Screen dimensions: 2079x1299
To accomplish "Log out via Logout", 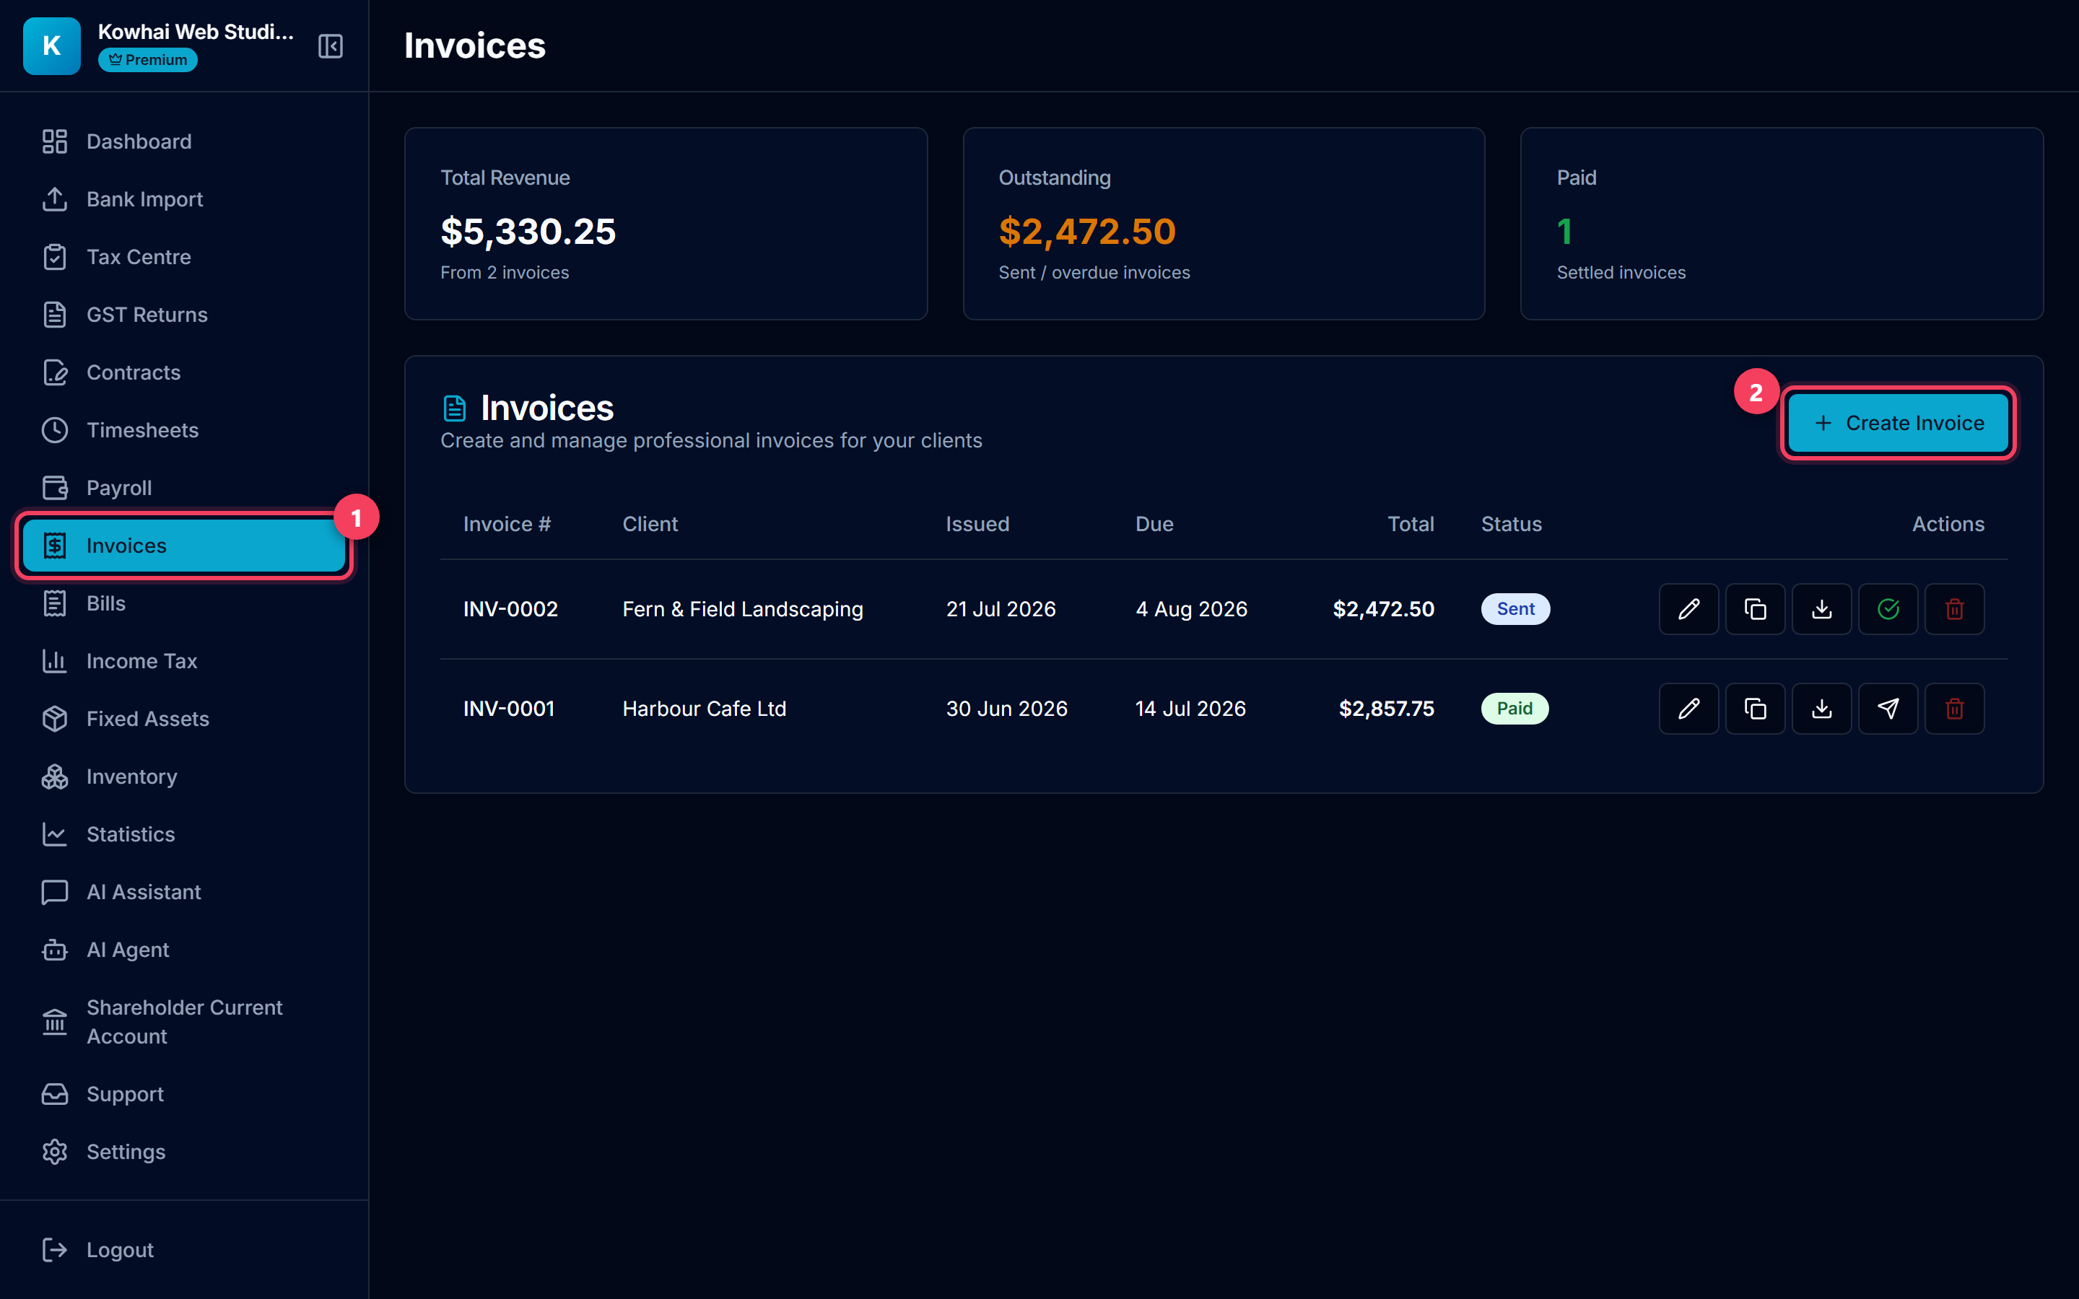I will [184, 1249].
